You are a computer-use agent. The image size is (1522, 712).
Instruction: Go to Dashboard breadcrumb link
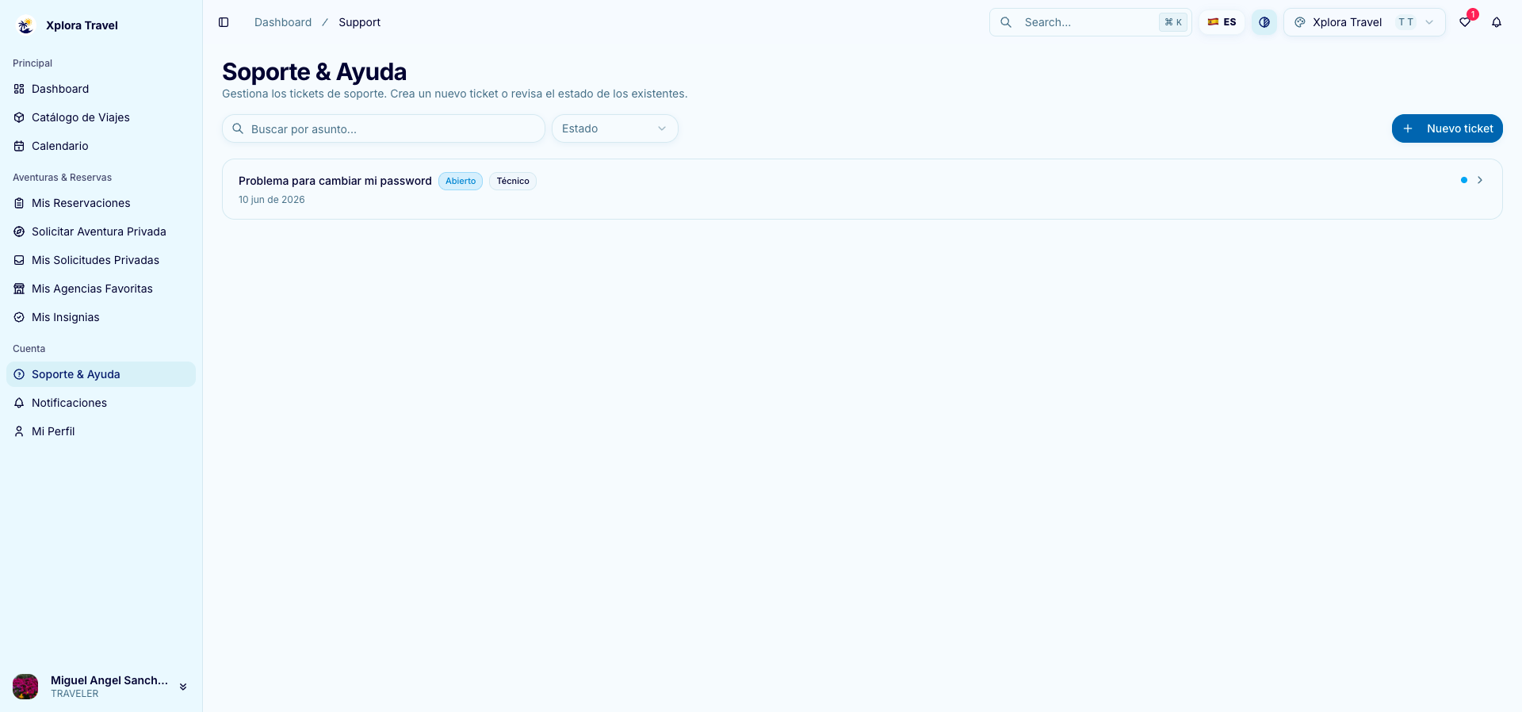(x=283, y=22)
